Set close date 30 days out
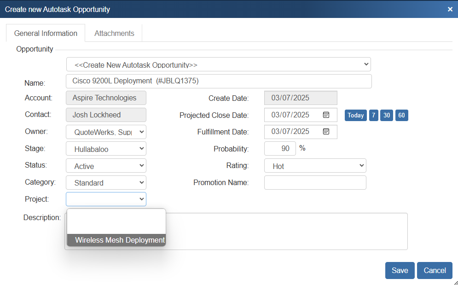Screen dimensions: 458x285 click(387, 115)
